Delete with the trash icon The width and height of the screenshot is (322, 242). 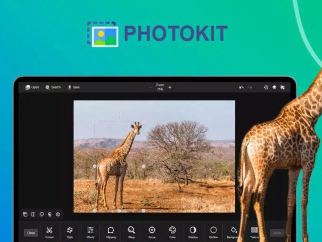pos(50,214)
